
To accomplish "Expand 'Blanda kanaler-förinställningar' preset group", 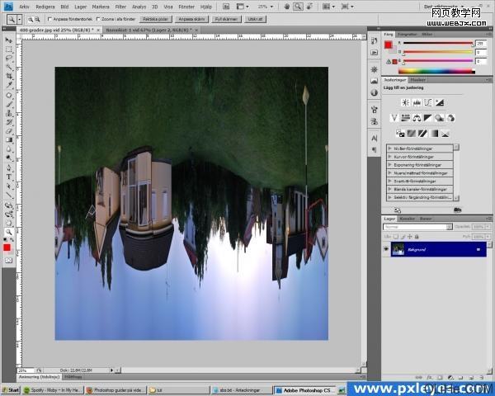I will pyautogui.click(x=390, y=189).
